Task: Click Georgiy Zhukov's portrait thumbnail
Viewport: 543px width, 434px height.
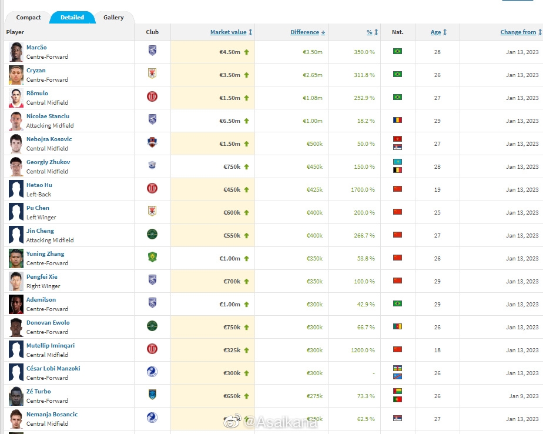Action: (16, 167)
